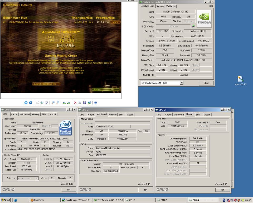
Task: Go to next image in picture viewer
Action: 31,103
